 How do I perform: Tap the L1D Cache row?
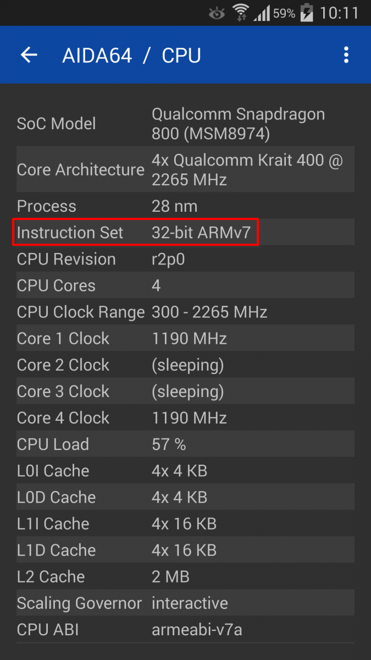coord(185,550)
